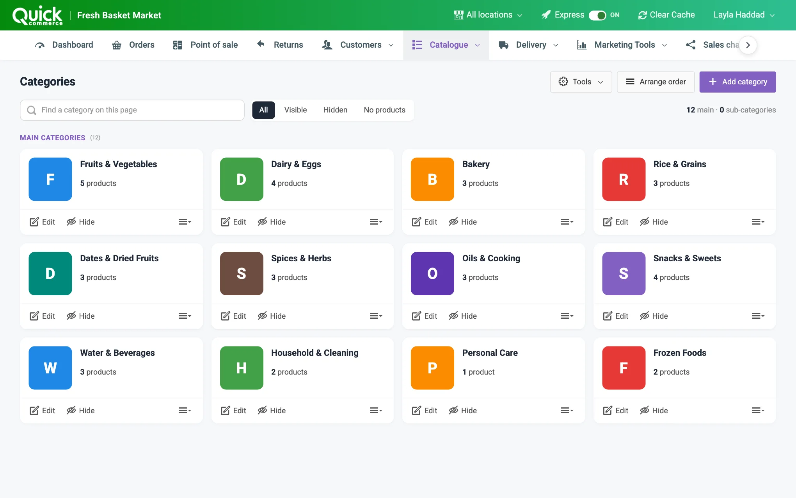The image size is (796, 498).
Task: Hide the Oils & Cooking category
Action: pos(463,316)
